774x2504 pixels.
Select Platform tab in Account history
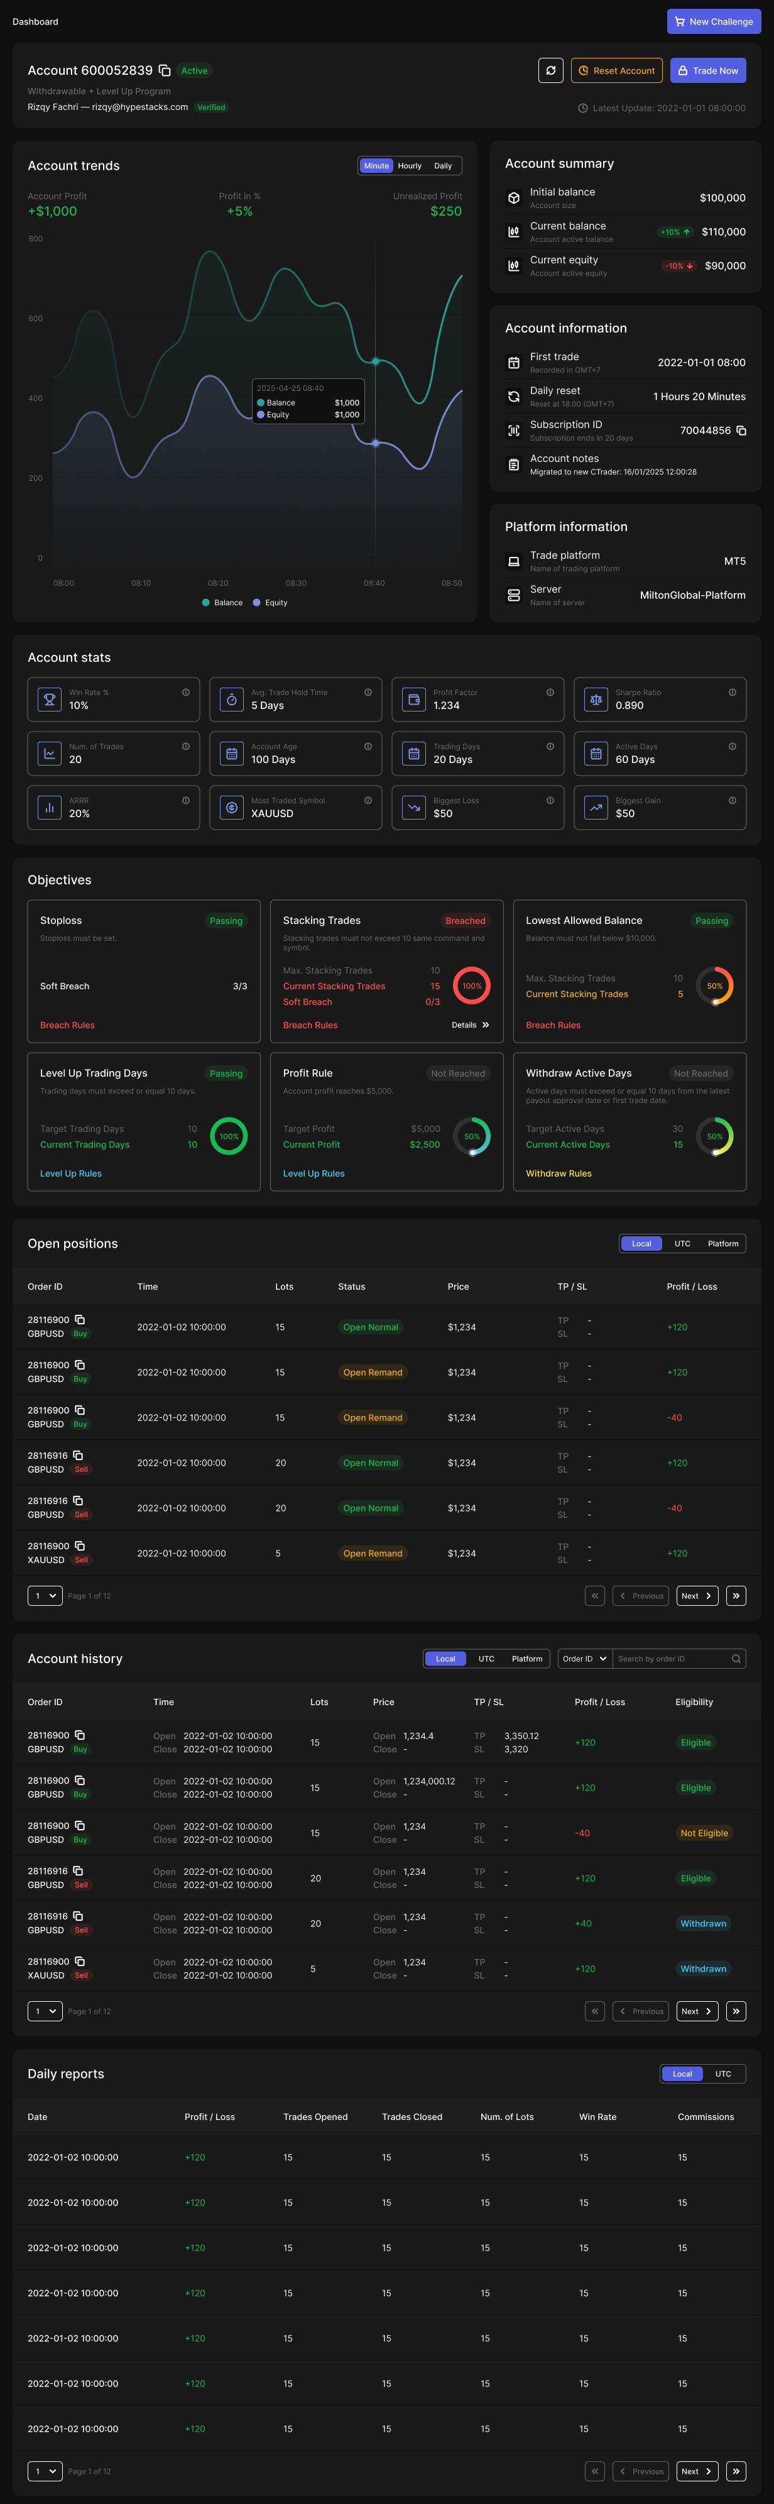pyautogui.click(x=526, y=1658)
